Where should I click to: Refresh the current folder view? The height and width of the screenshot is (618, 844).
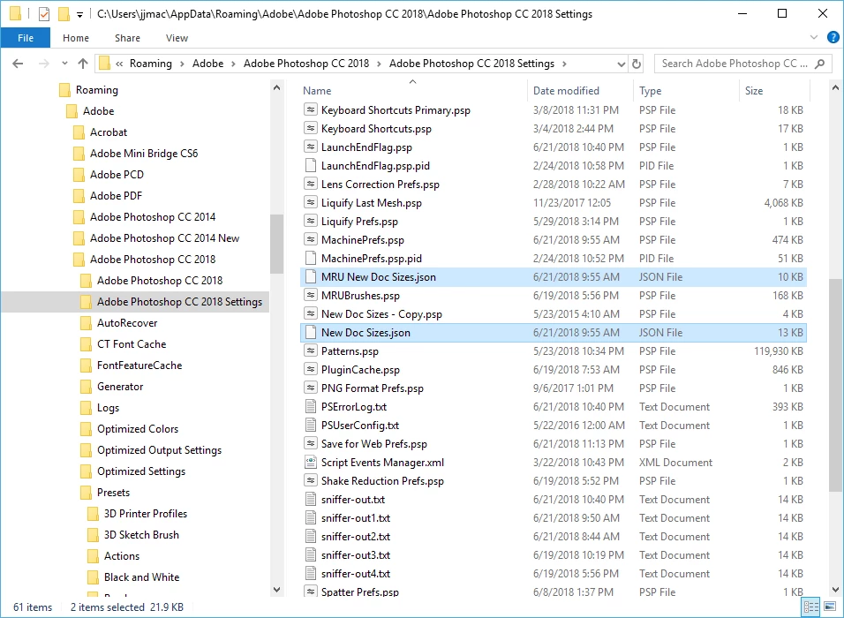(x=637, y=64)
